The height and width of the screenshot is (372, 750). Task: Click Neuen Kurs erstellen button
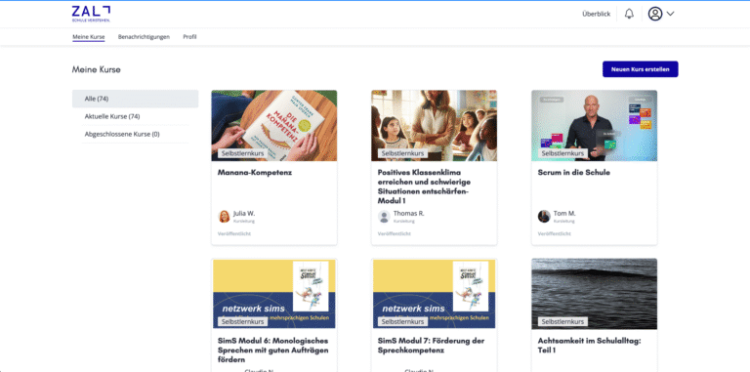pos(640,69)
